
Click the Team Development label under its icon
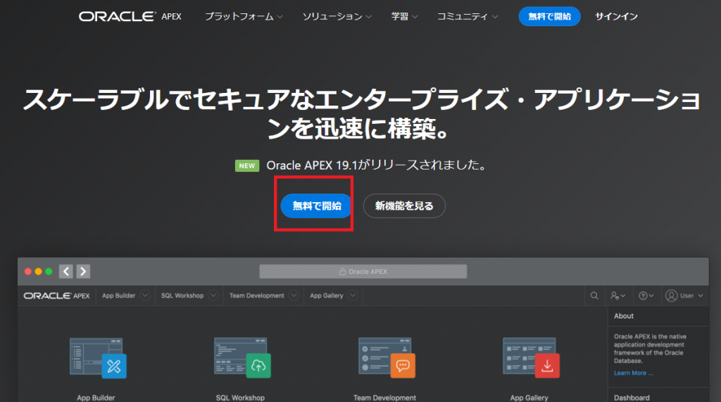pos(384,398)
